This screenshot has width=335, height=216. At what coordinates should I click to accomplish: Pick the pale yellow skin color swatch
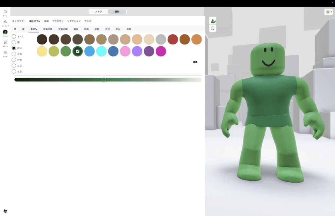[42, 51]
